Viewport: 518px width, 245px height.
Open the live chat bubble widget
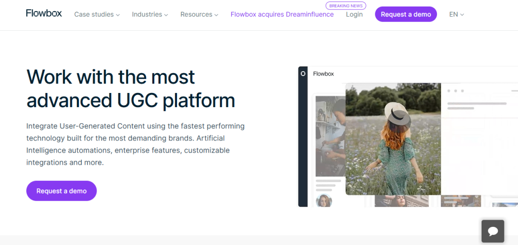pyautogui.click(x=493, y=231)
